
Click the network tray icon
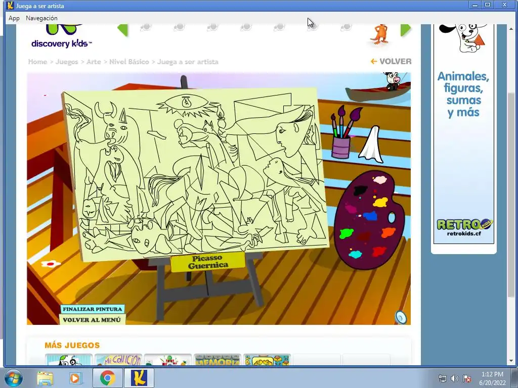(442, 378)
